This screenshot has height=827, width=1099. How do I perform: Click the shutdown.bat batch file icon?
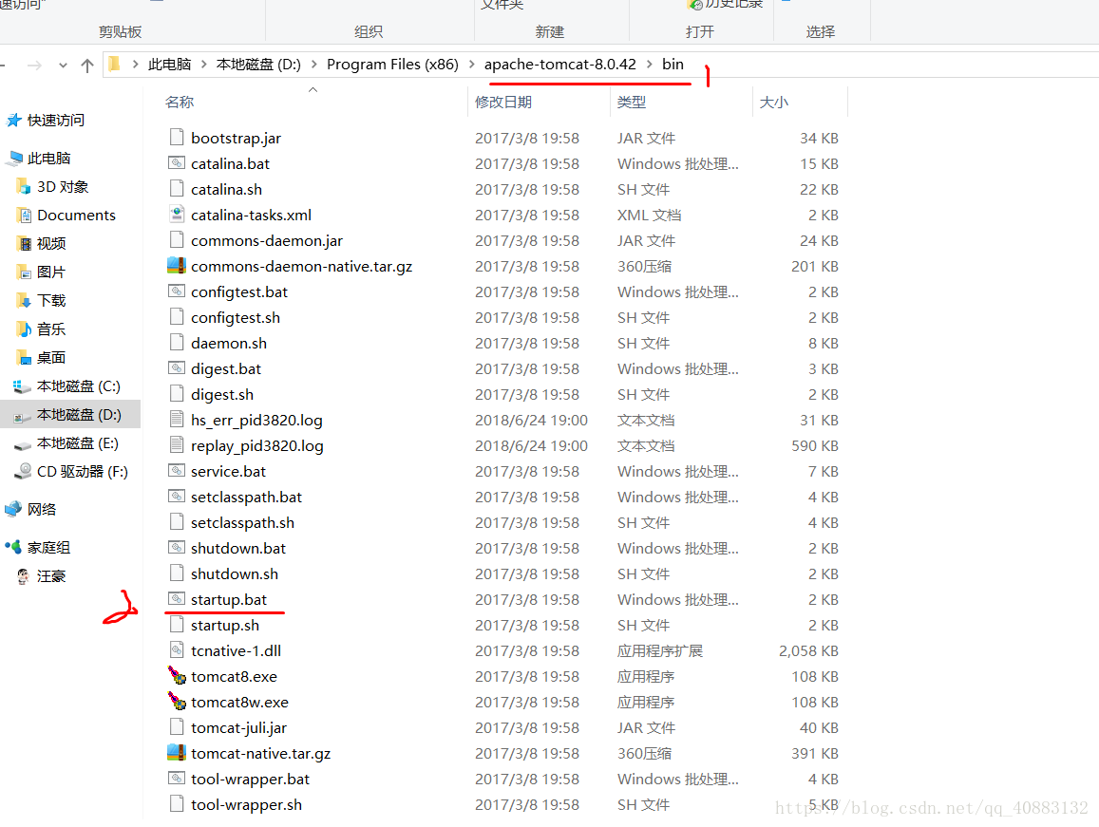pyautogui.click(x=177, y=548)
